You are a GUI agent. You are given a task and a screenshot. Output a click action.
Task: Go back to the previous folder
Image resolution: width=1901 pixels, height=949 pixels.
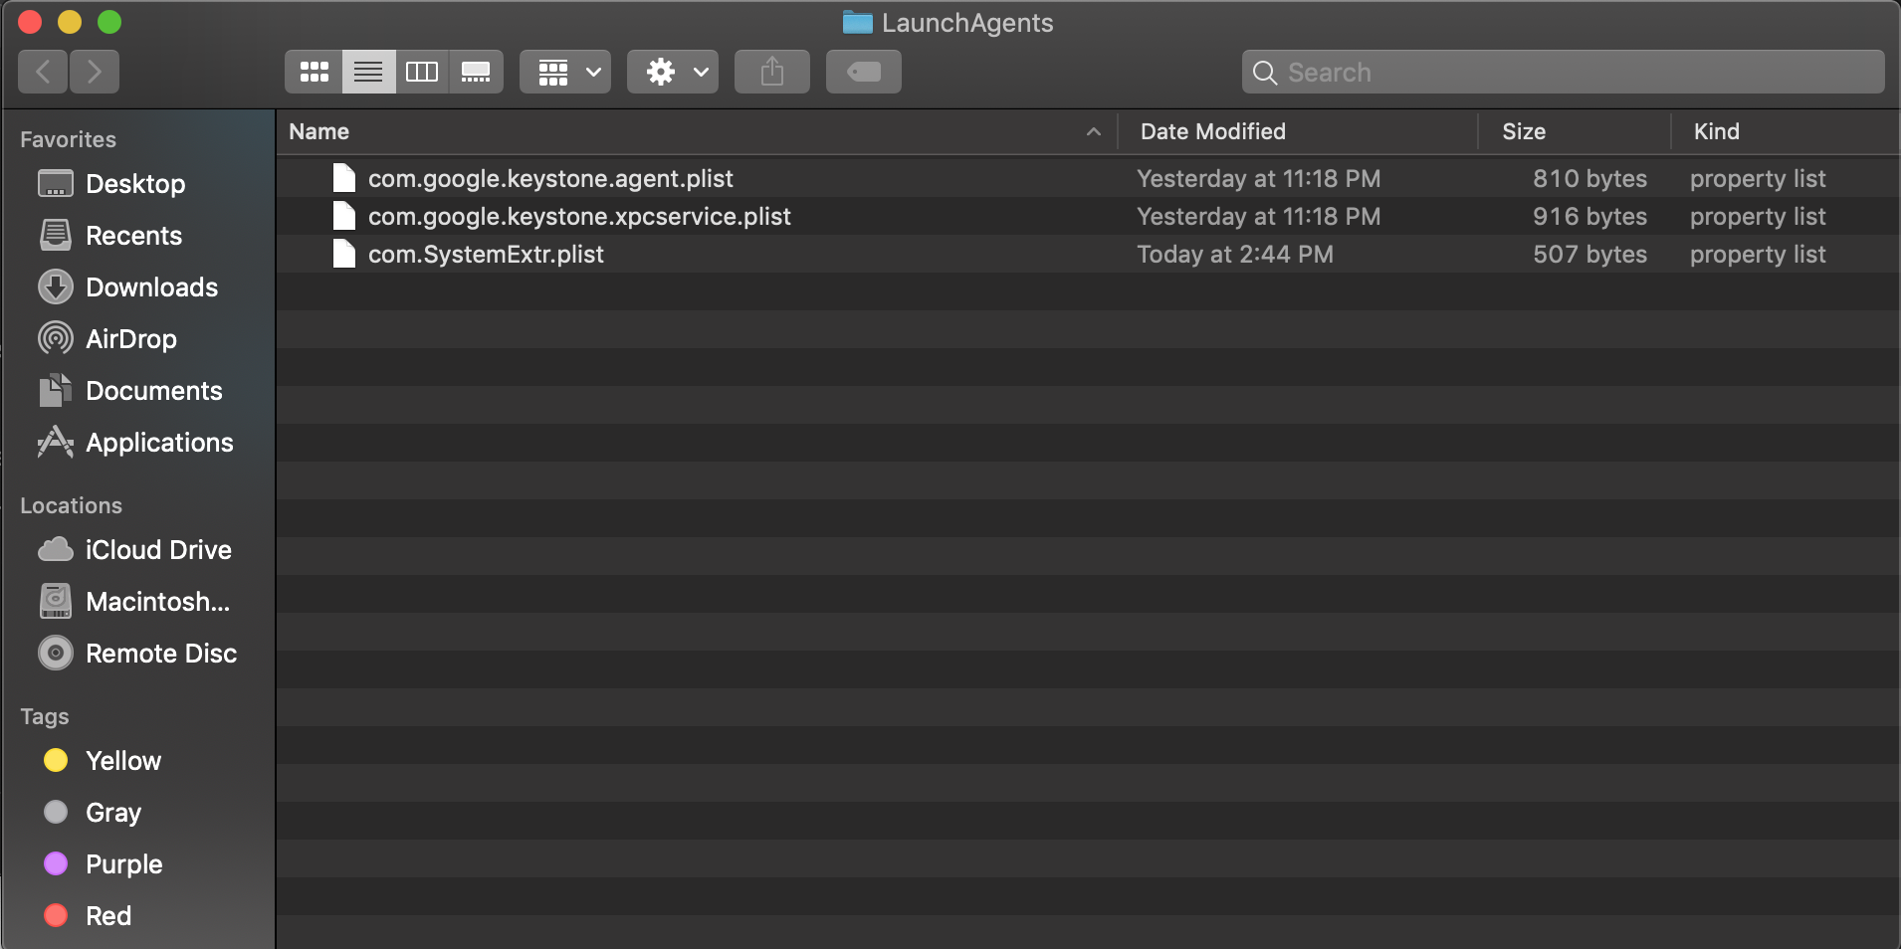click(x=43, y=72)
